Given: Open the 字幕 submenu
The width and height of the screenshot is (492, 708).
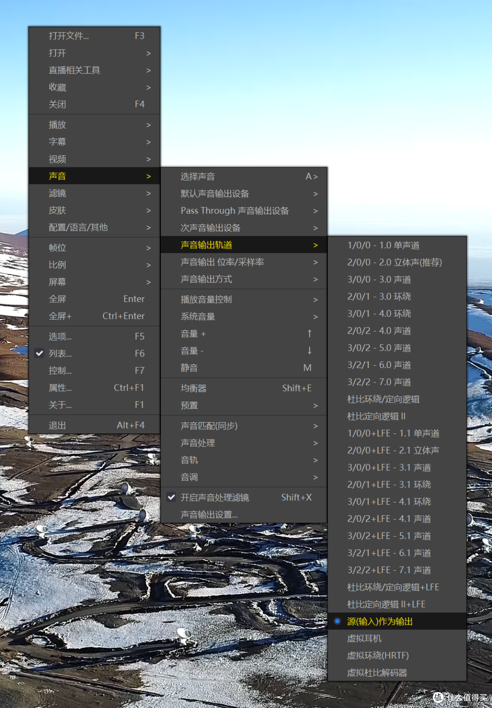Looking at the screenshot, I should point(94,142).
